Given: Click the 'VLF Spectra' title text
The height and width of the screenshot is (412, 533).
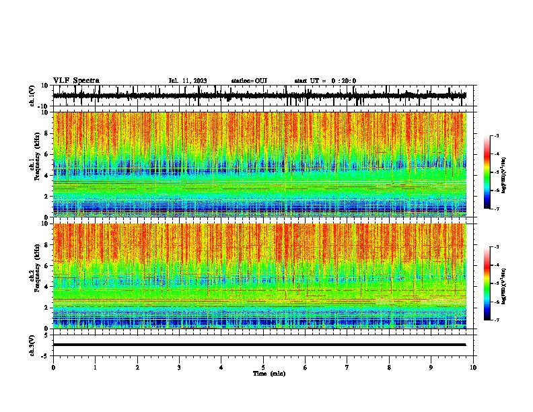Looking at the screenshot, I should pos(76,81).
